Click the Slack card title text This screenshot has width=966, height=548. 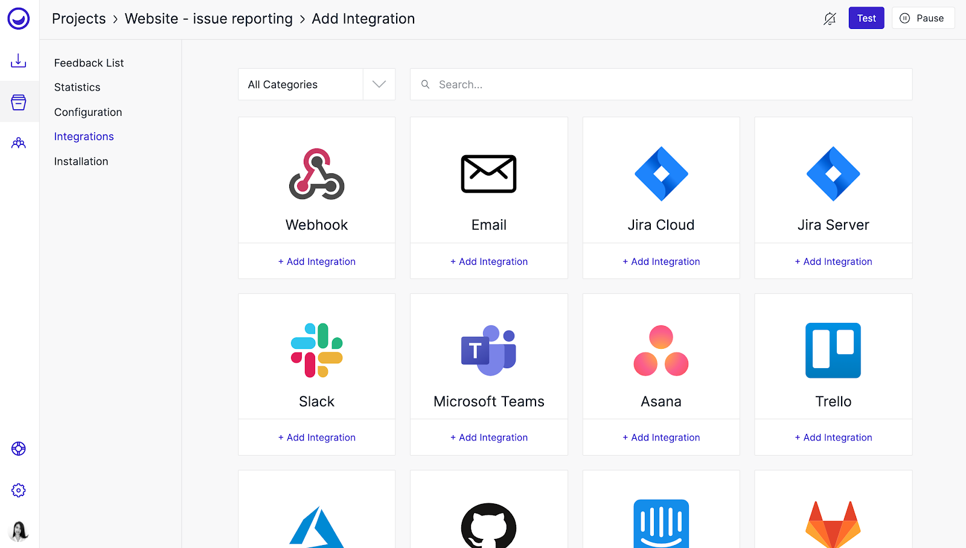tap(316, 401)
